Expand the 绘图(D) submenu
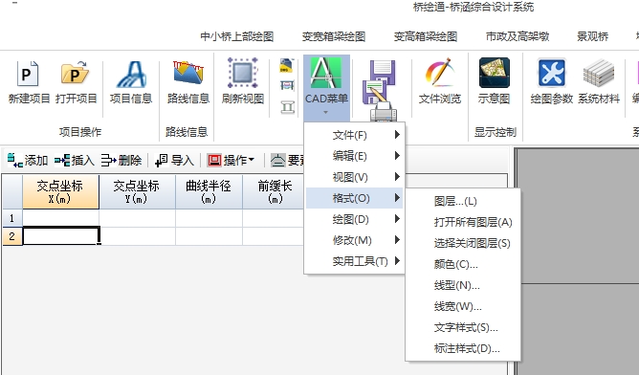Screen dimensions: 639x375 [x=355, y=219]
